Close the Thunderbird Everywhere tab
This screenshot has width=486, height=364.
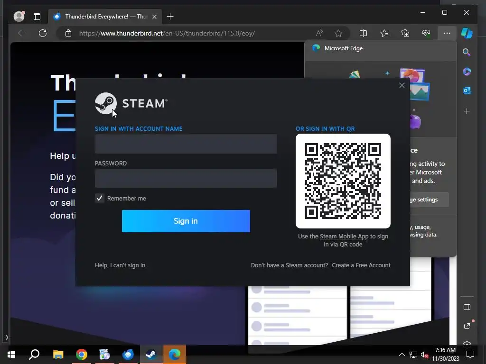(154, 17)
